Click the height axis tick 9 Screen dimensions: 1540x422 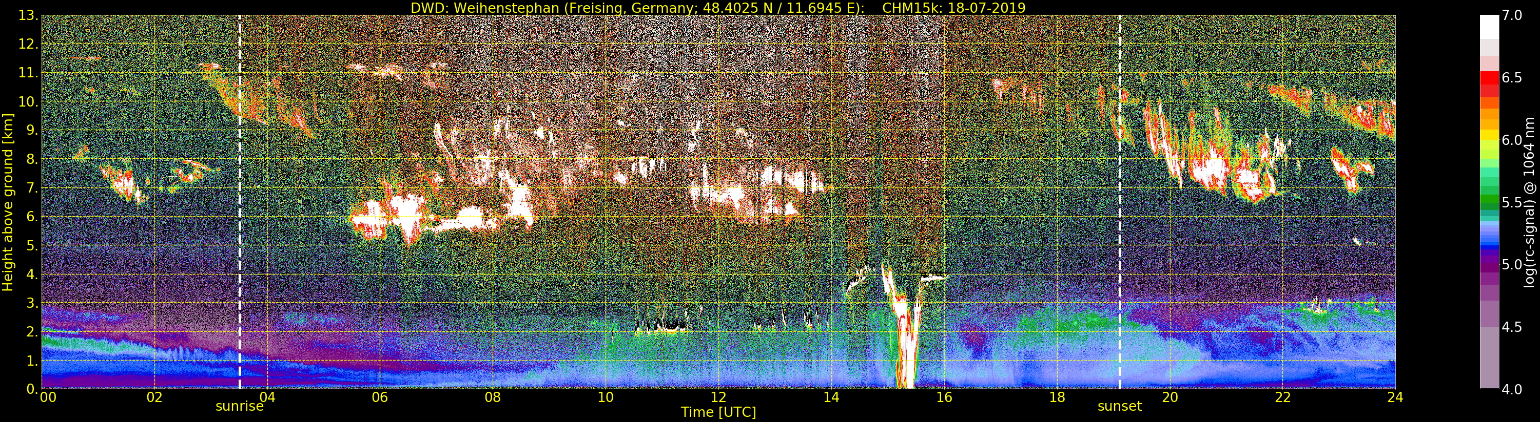[x=32, y=130]
